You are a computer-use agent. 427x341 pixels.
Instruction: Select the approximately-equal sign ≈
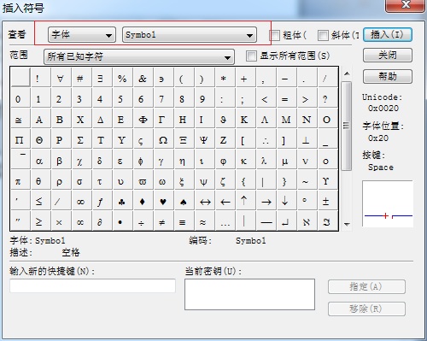point(202,222)
